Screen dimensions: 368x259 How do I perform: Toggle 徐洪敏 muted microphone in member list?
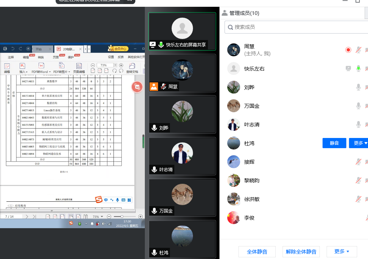pyautogui.click(x=359, y=199)
